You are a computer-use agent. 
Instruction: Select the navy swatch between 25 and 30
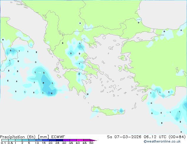(x=59, y=140)
